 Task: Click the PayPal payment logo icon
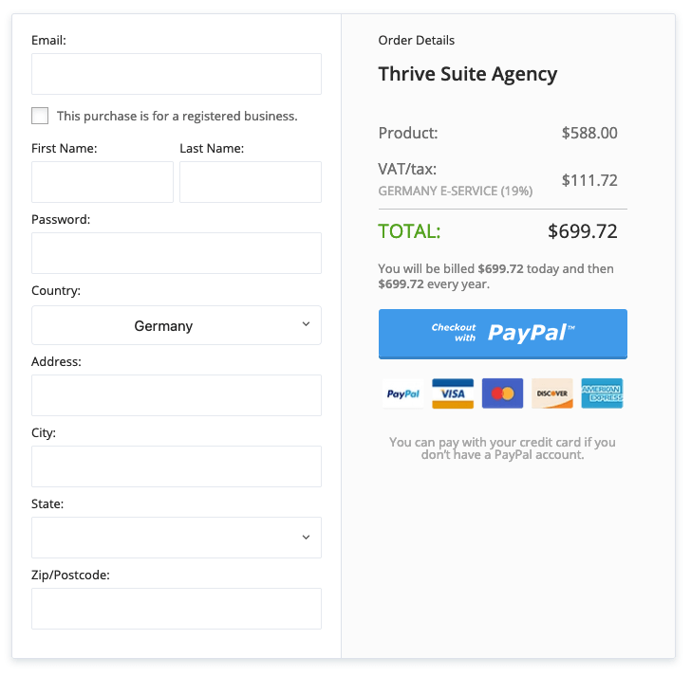click(402, 393)
